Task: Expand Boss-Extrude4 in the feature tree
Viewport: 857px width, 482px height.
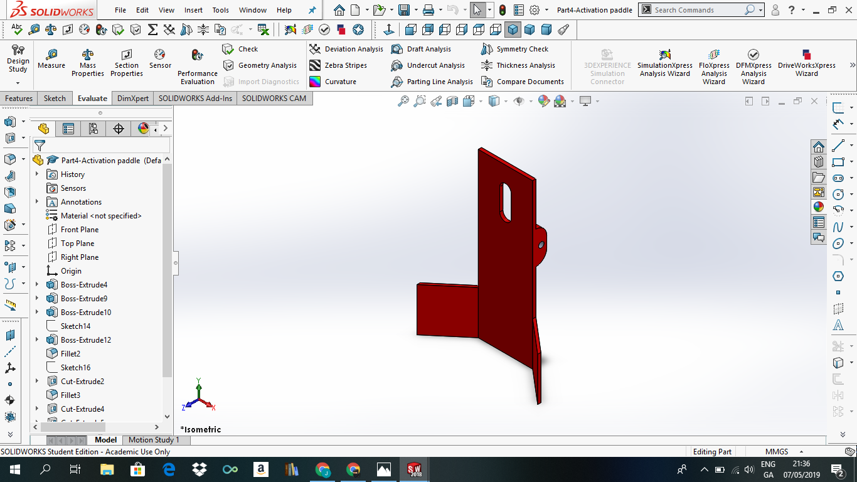Action: click(x=37, y=284)
